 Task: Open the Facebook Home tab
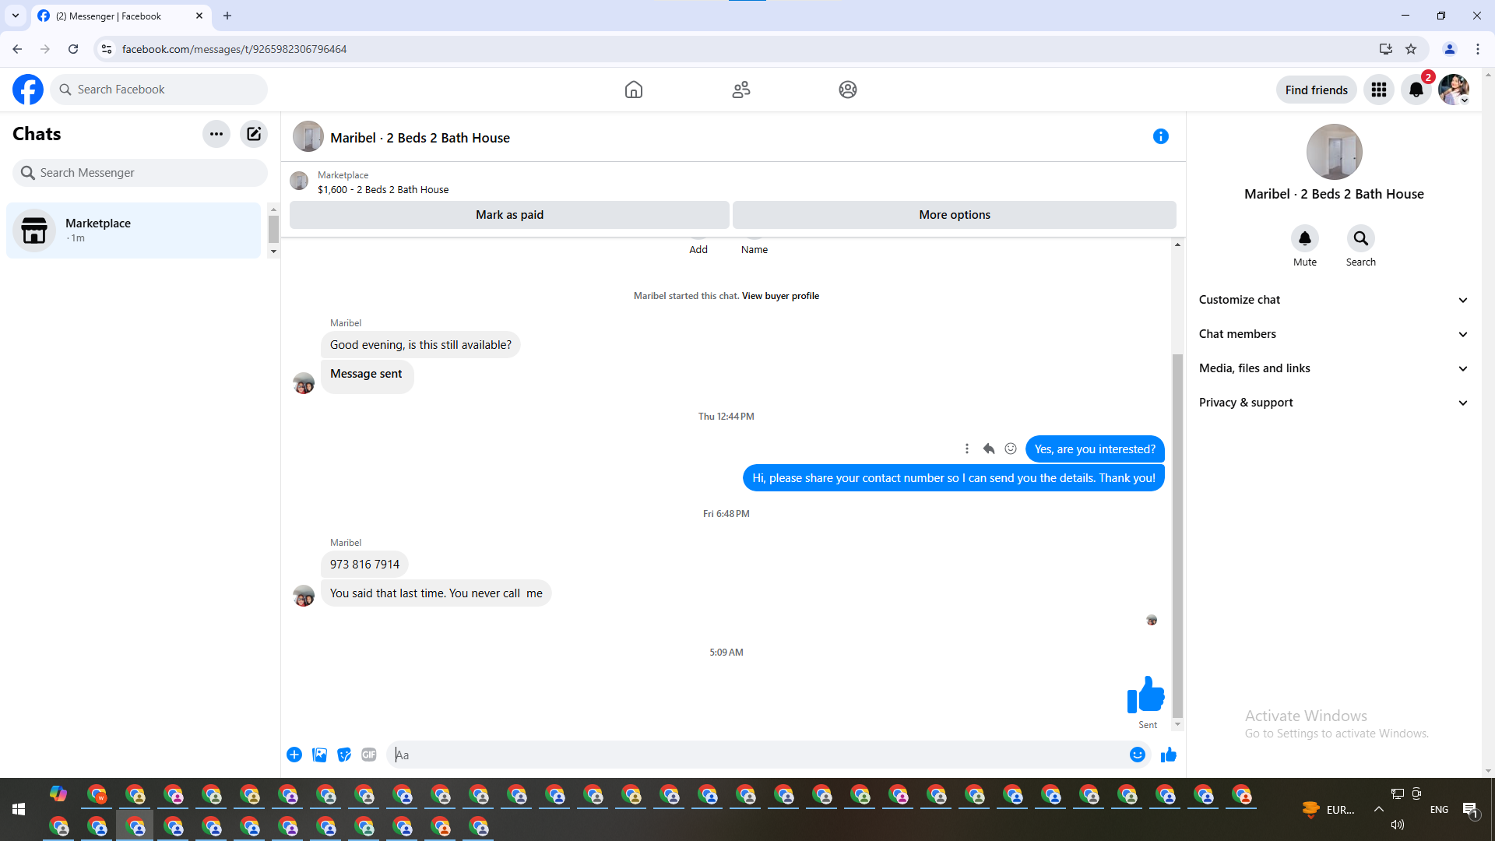point(633,90)
